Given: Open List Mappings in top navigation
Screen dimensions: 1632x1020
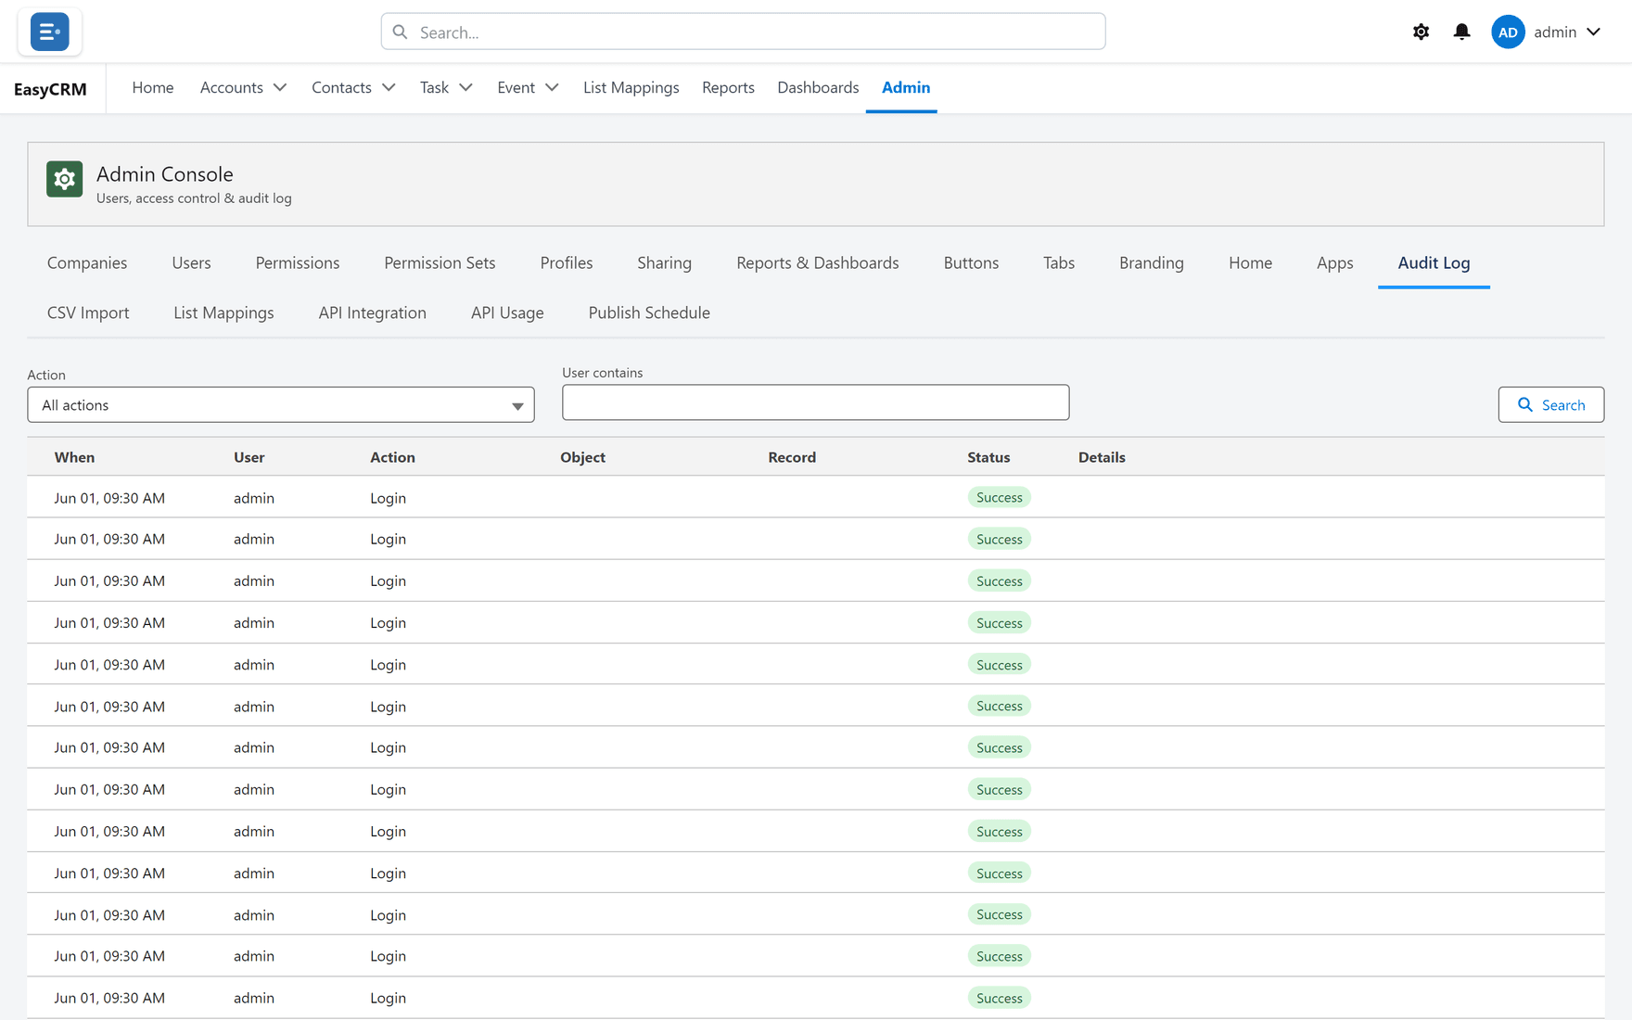Looking at the screenshot, I should [x=631, y=87].
